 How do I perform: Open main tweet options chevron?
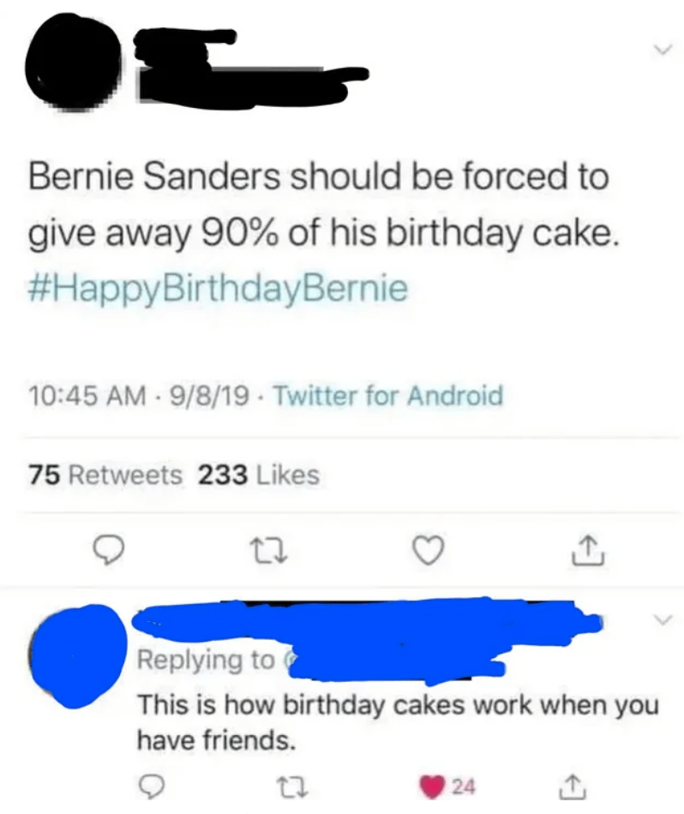658,53
